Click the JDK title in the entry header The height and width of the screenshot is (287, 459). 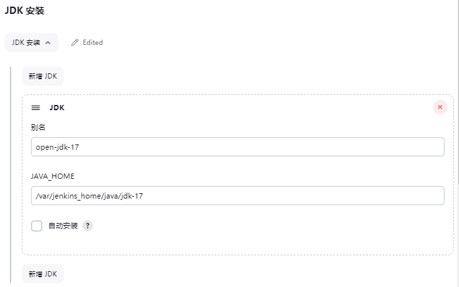click(57, 108)
